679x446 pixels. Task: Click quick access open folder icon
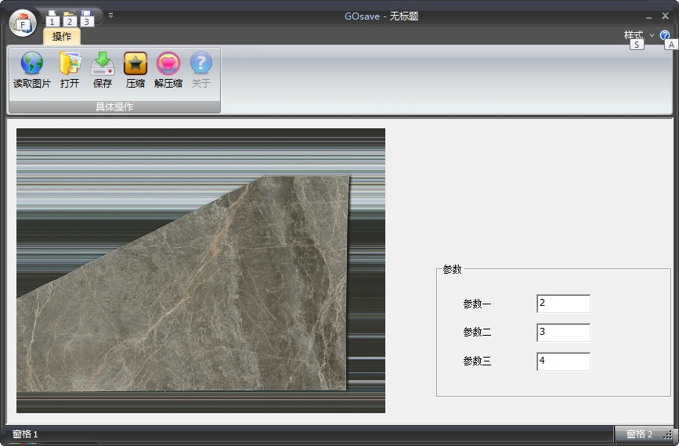point(70,16)
